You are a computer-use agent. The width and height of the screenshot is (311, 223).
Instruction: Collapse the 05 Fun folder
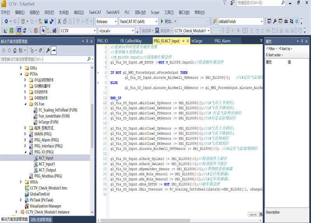pos(26,104)
